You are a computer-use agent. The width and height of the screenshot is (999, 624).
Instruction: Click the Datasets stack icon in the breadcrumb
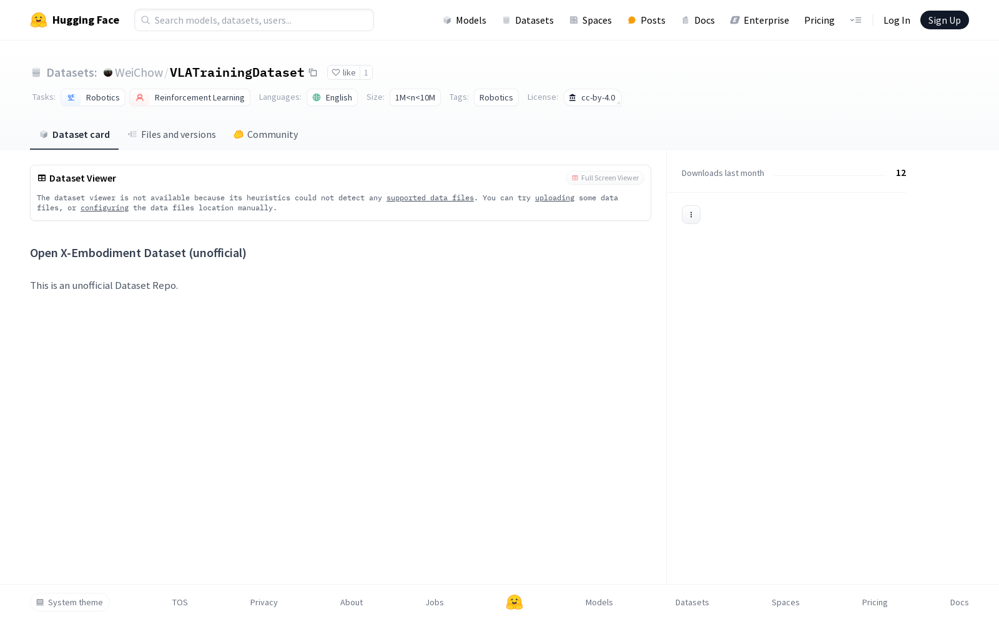pos(36,72)
